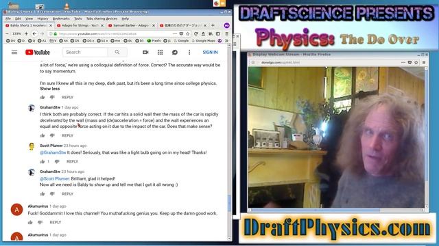The width and height of the screenshot is (439, 246).
Task: Open page actions three-dot menu in URL bar
Action: (175, 33)
